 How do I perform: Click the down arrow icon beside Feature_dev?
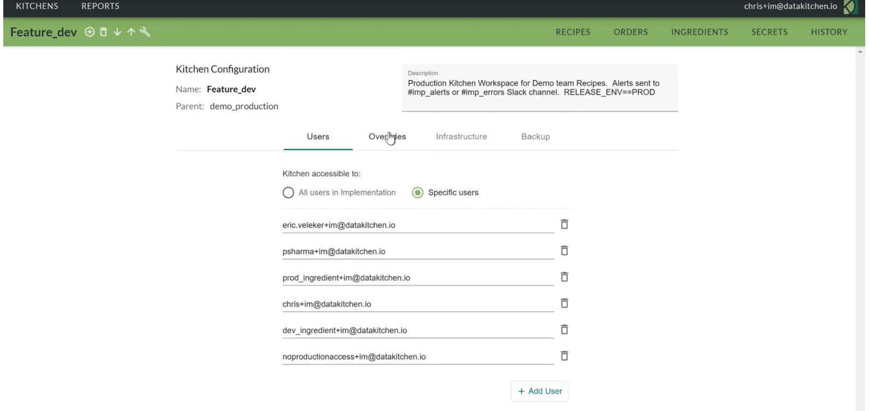(117, 32)
